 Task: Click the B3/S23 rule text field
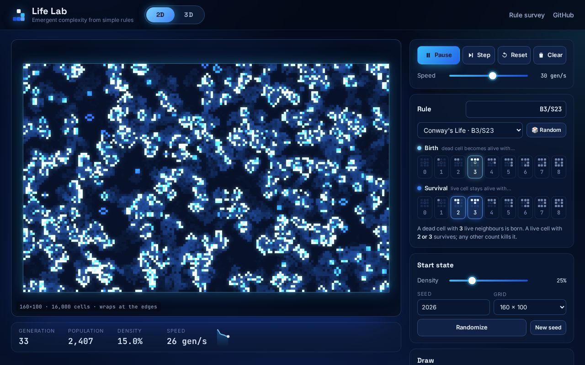click(516, 109)
